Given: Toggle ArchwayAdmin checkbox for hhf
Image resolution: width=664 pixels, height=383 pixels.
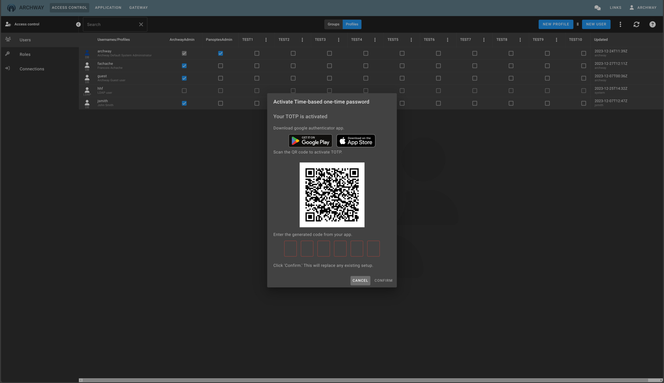Looking at the screenshot, I should [184, 91].
